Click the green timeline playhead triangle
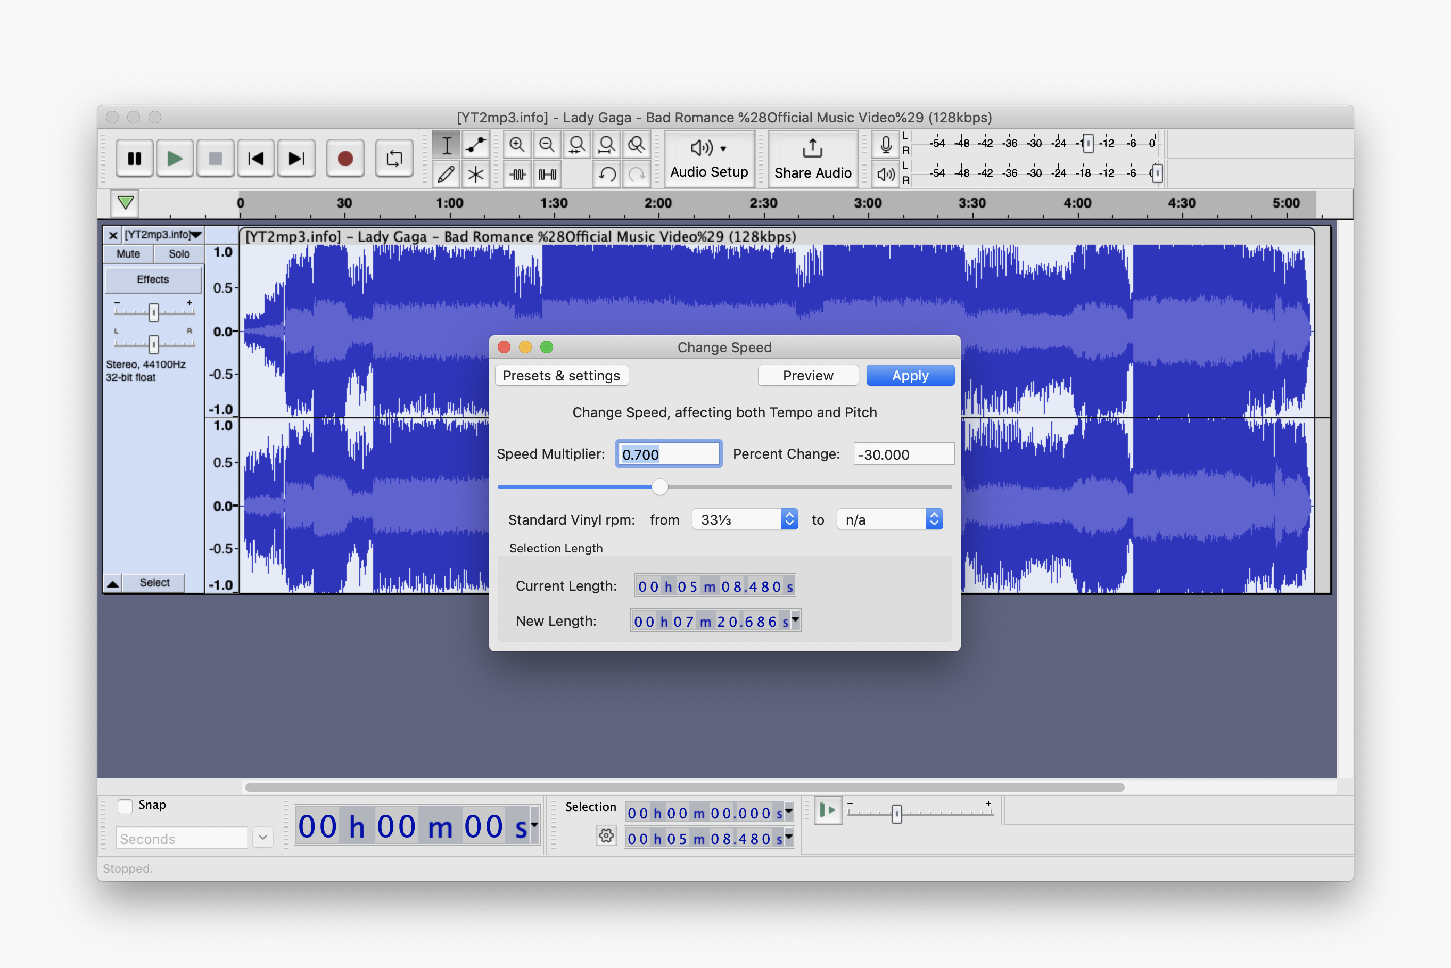 (125, 203)
